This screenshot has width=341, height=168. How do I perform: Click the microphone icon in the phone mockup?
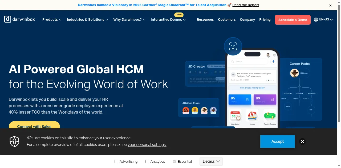pos(273,62)
